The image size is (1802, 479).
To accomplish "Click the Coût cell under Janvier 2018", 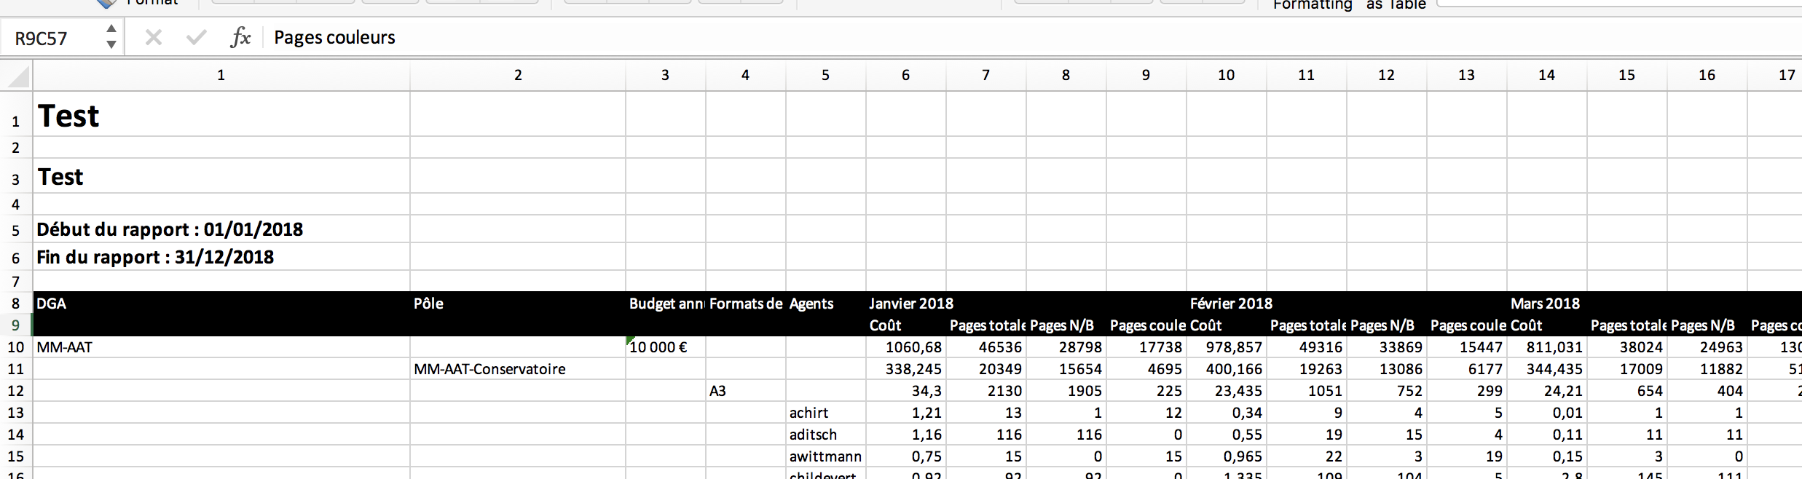I will 906,325.
